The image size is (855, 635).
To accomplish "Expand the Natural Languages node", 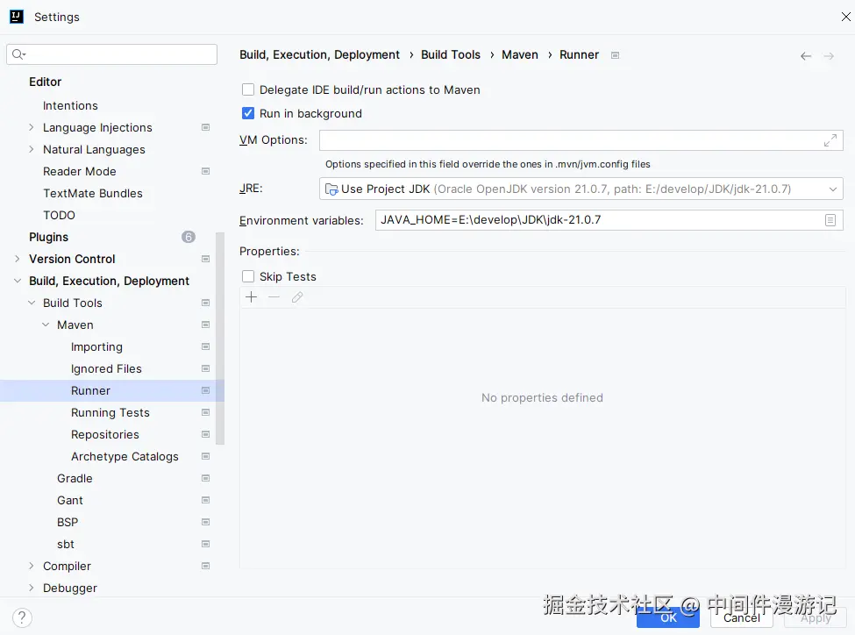I will (x=31, y=149).
